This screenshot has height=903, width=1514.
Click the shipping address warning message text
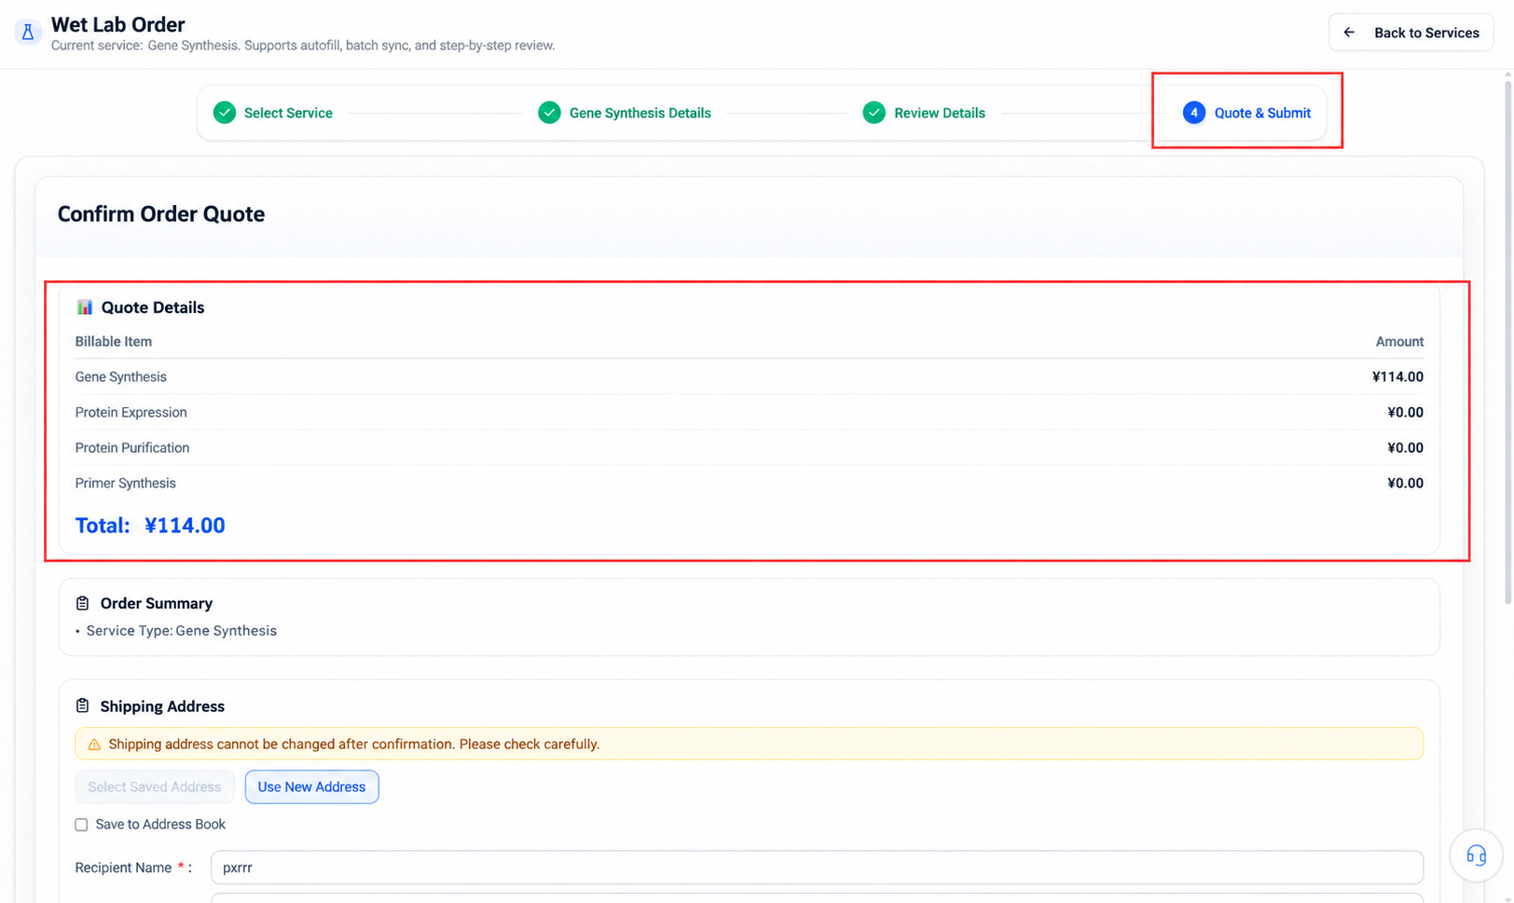[x=354, y=745]
